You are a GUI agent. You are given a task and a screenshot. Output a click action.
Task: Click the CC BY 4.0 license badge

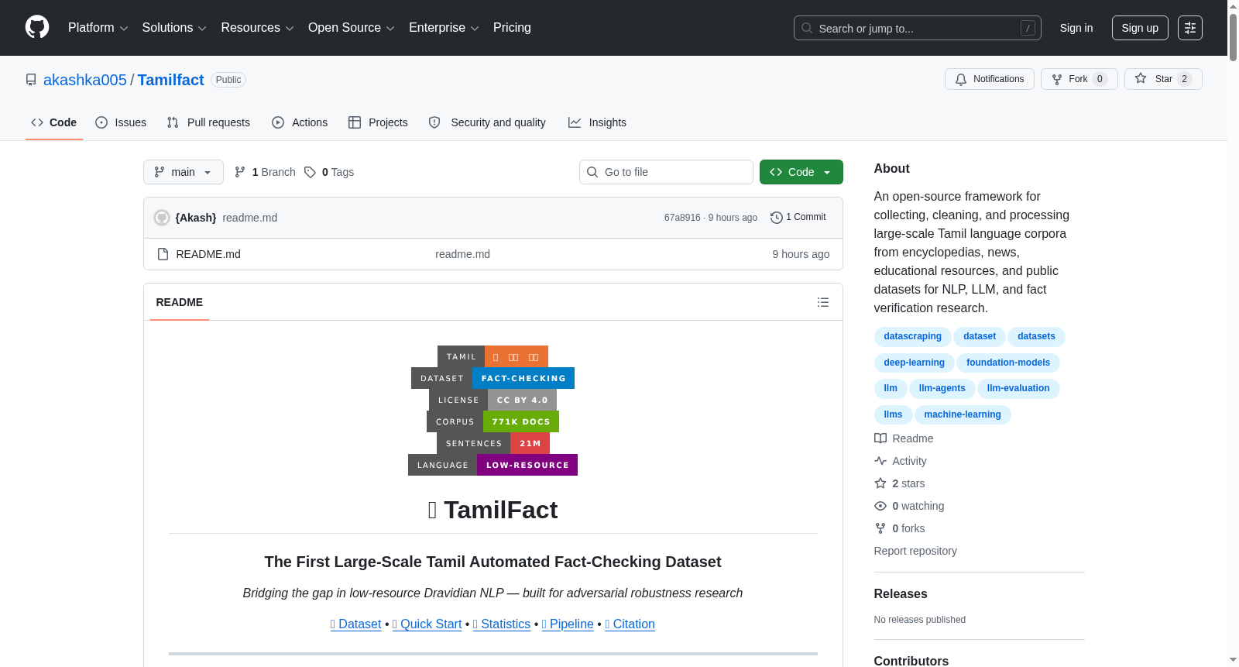point(493,400)
